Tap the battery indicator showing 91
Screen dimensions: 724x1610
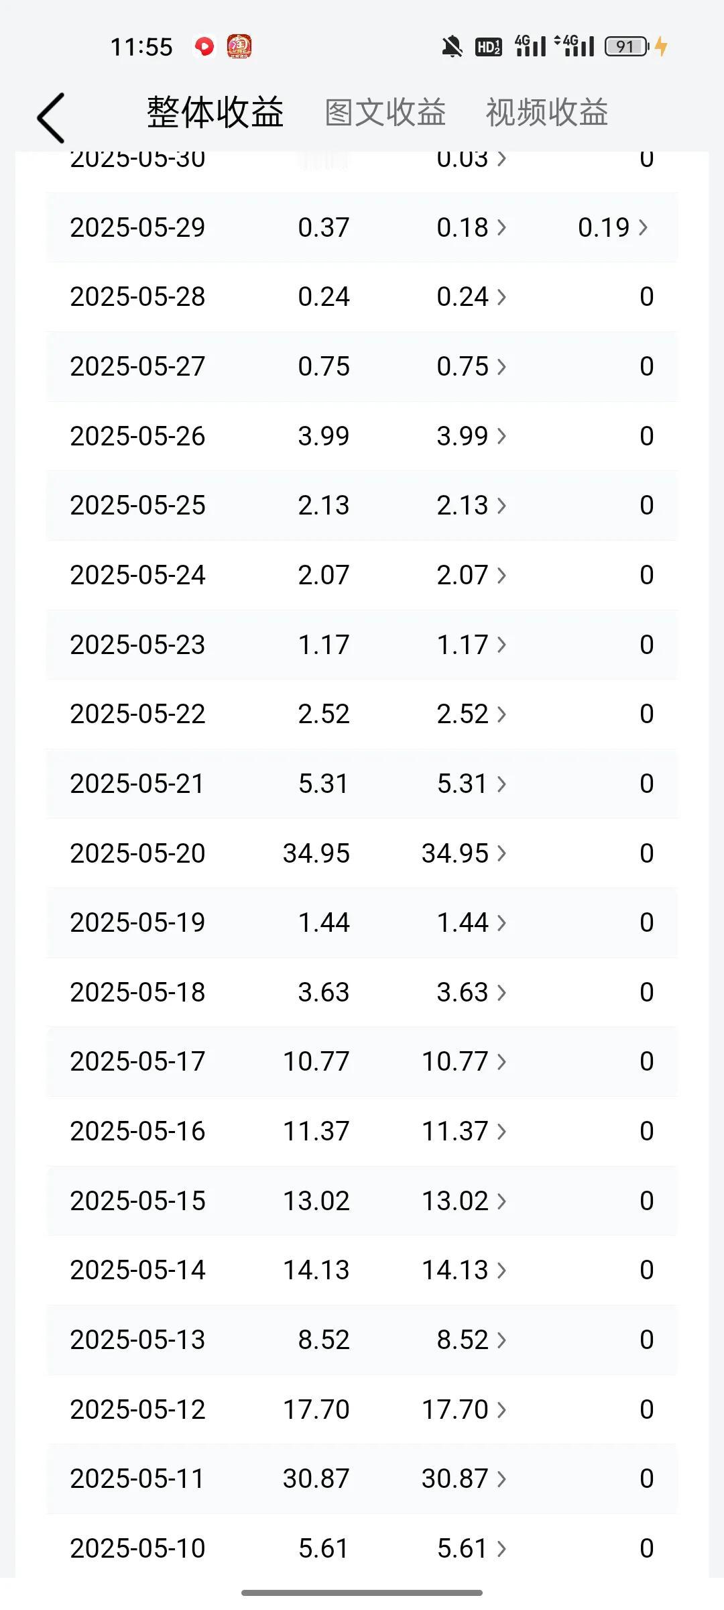click(x=627, y=46)
